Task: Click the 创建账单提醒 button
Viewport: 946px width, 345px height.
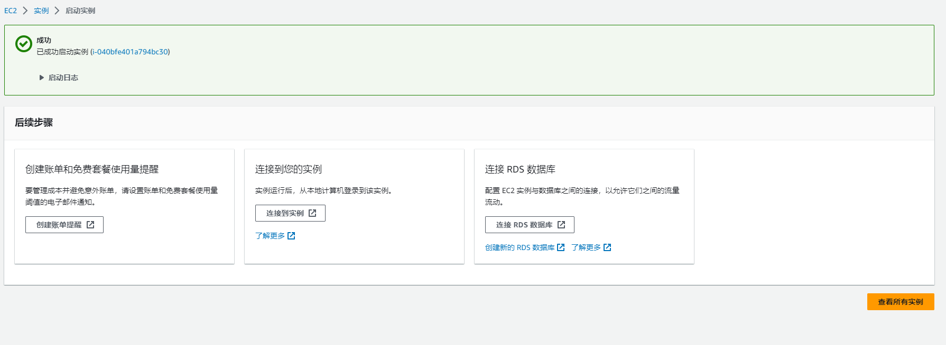Action: tap(64, 225)
